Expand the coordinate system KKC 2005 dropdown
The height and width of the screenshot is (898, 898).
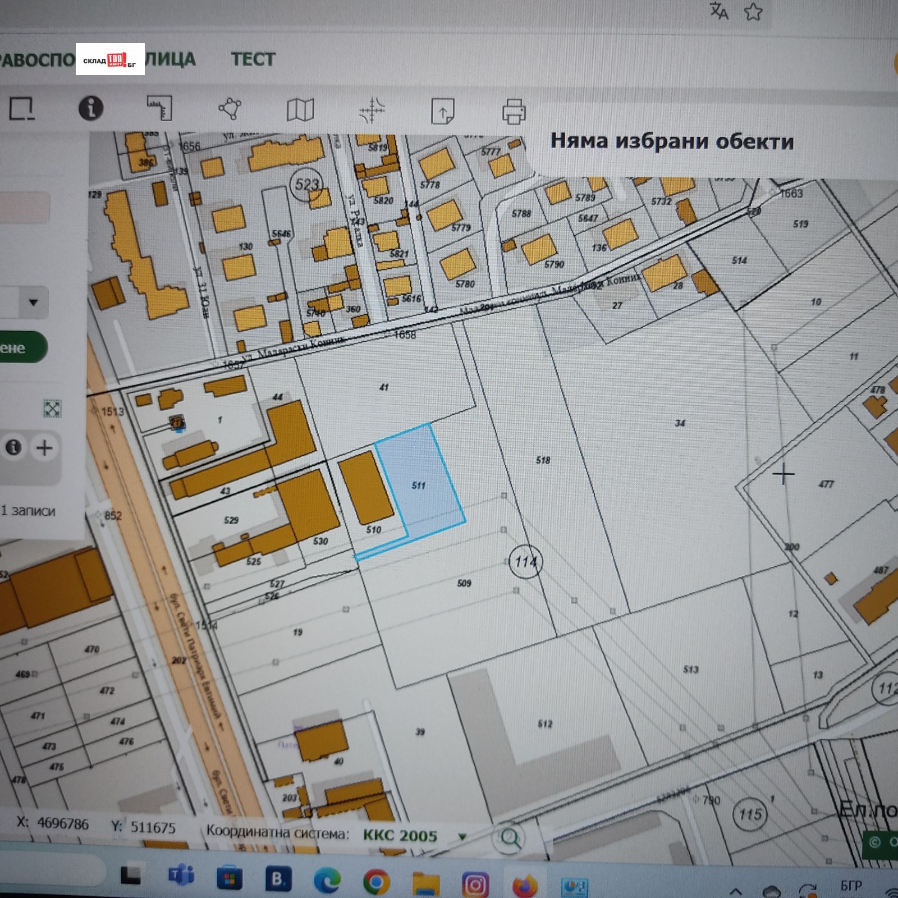(x=462, y=837)
